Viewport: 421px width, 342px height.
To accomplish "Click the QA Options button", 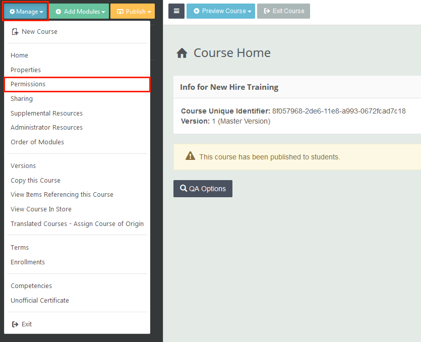I will click(x=203, y=189).
